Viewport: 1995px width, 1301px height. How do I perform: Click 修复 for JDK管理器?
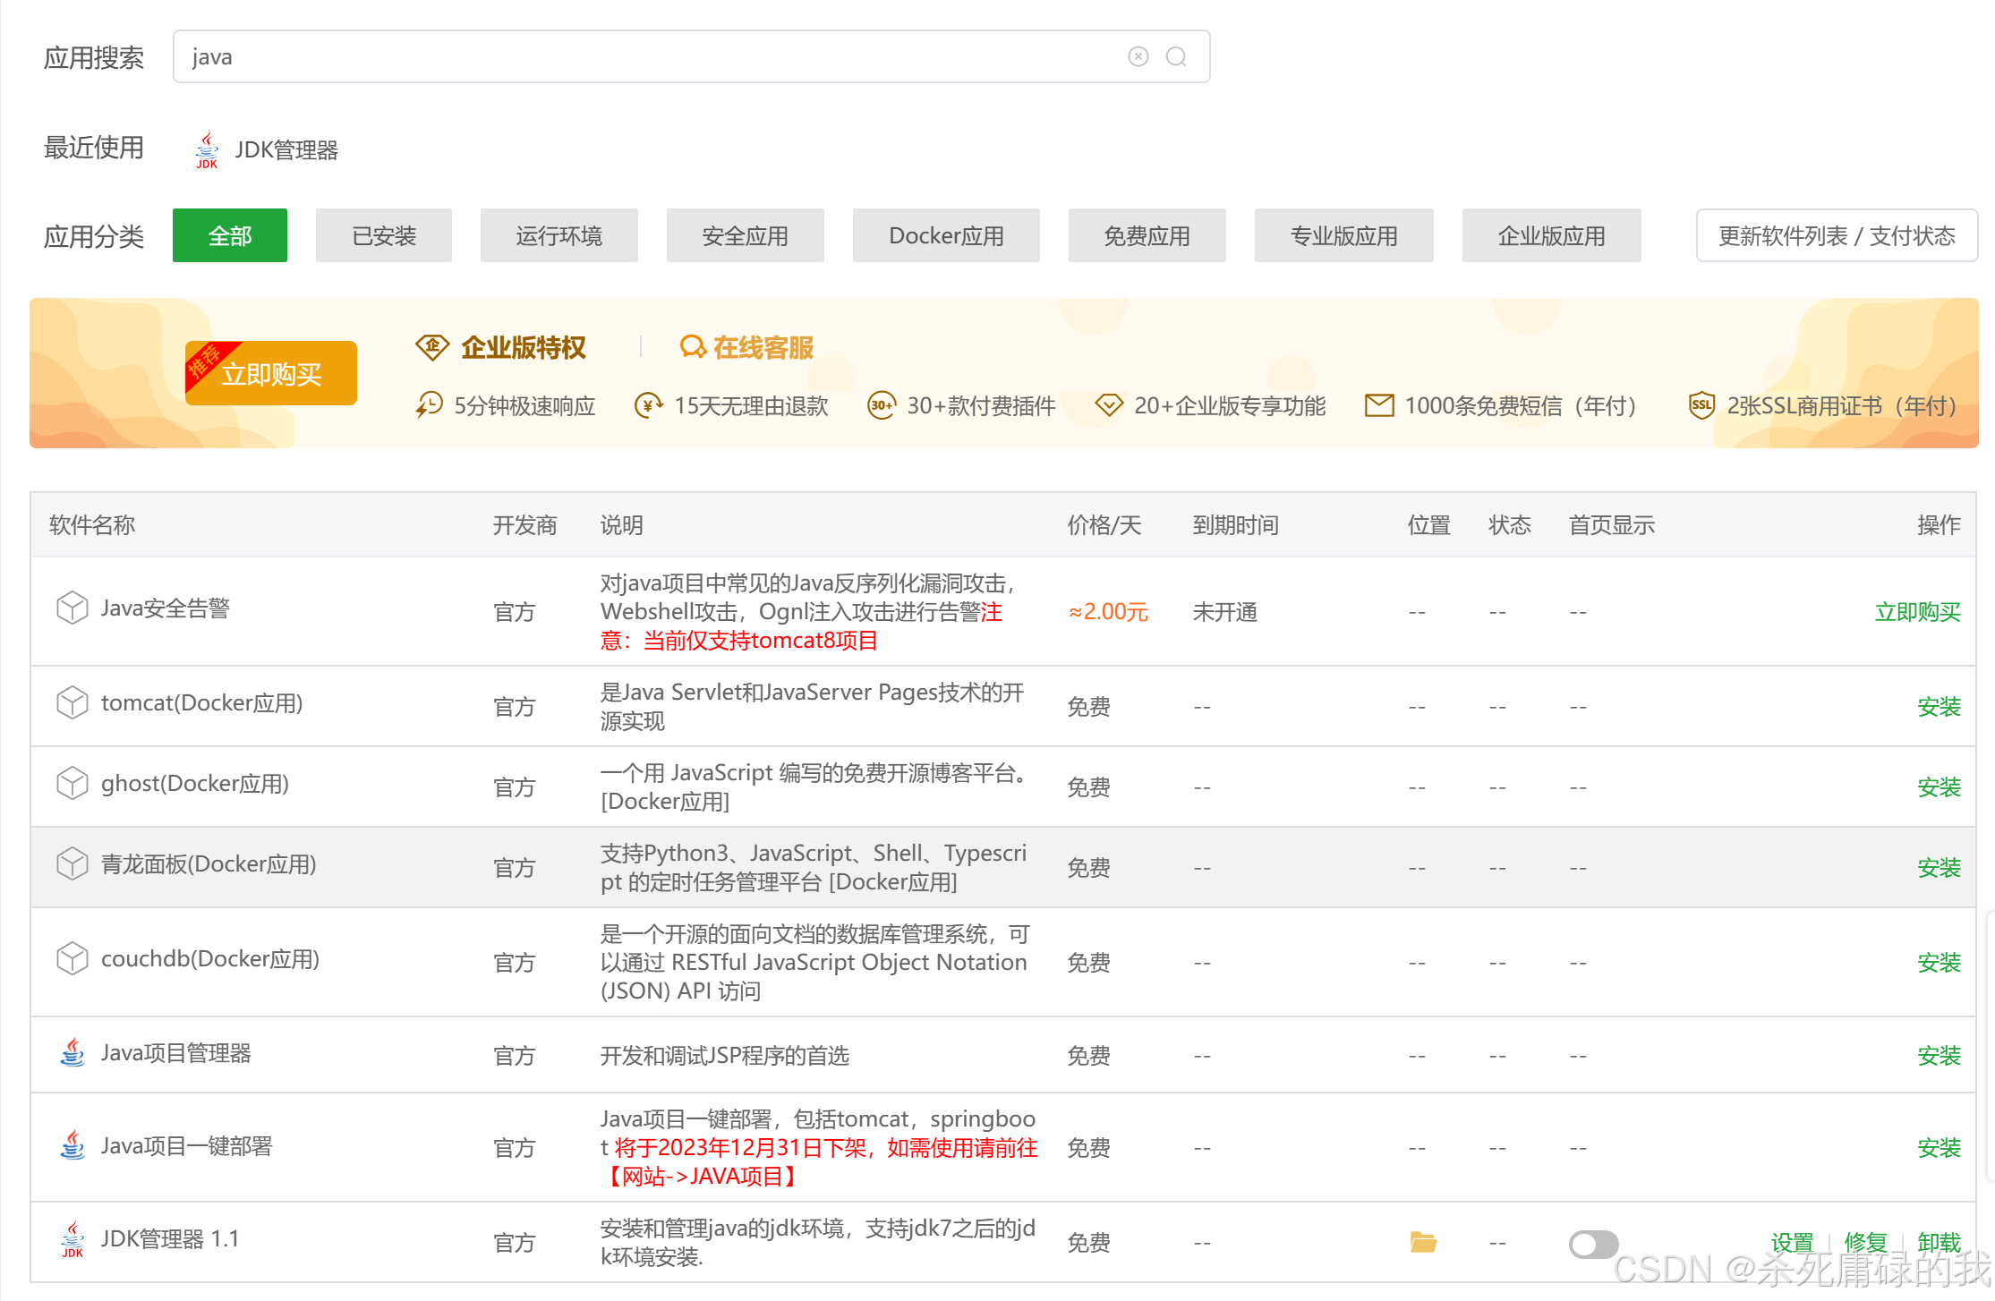1866,1243
